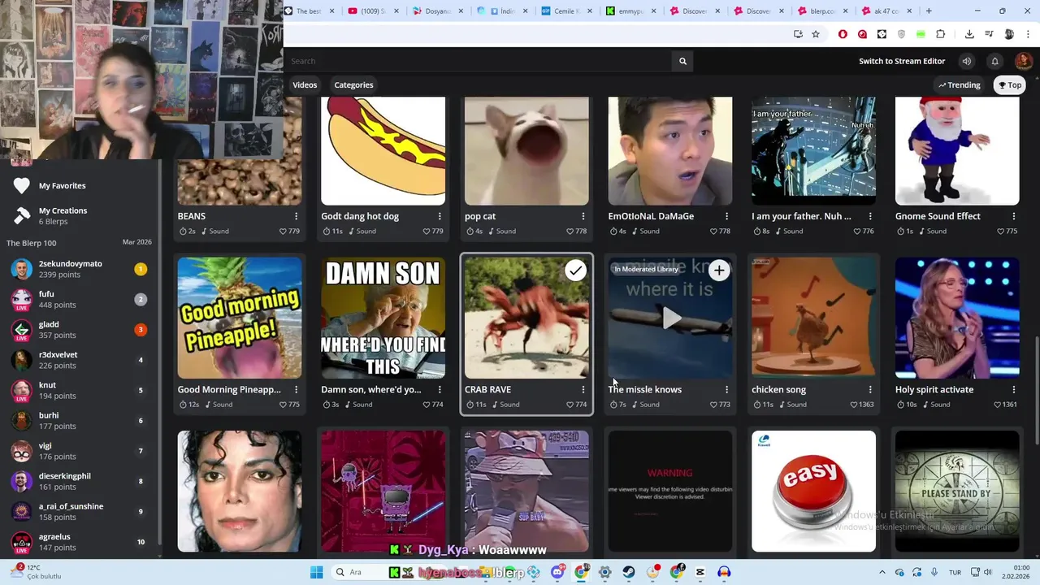This screenshot has height=585, width=1040.
Task: Open options menu for BEANS sound
Action: point(296,216)
